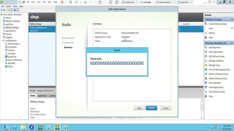Click Add Machines action

tap(215, 48)
